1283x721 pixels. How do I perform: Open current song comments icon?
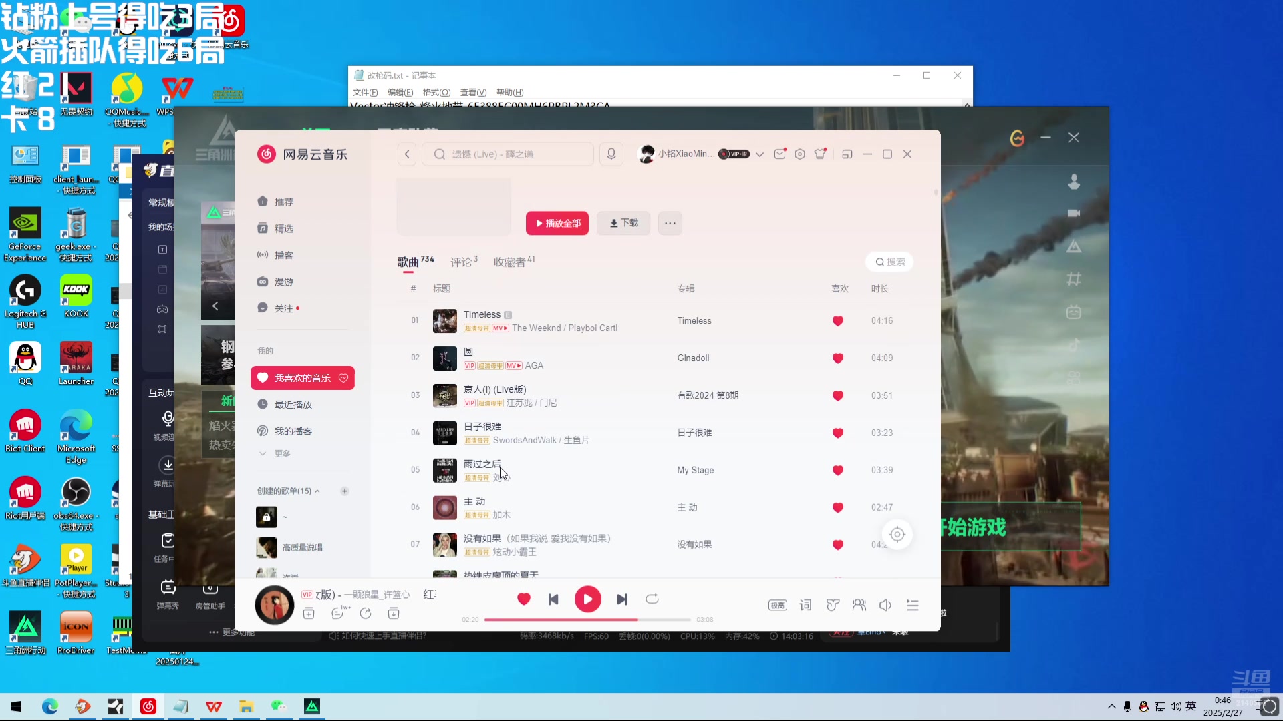point(339,613)
